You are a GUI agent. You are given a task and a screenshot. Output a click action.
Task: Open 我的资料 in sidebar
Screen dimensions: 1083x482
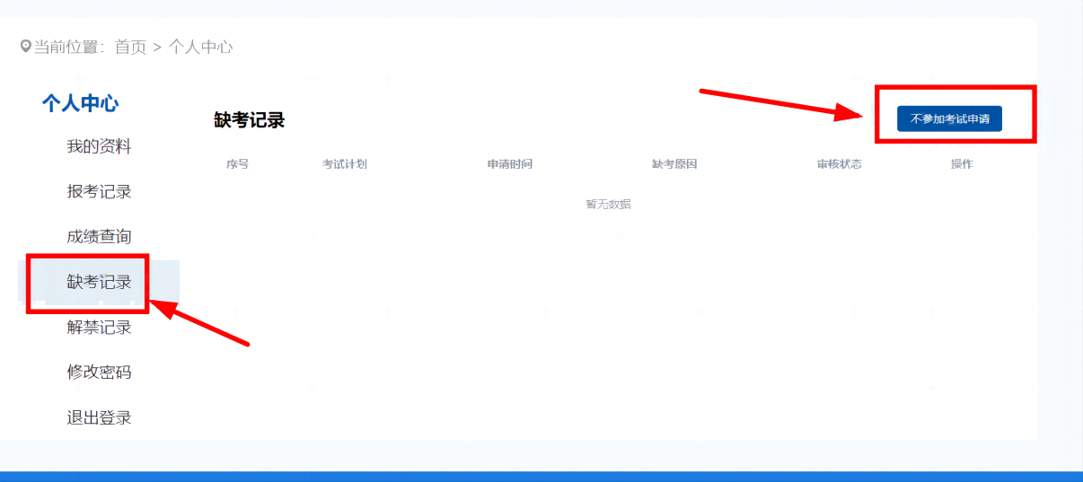pos(99,146)
